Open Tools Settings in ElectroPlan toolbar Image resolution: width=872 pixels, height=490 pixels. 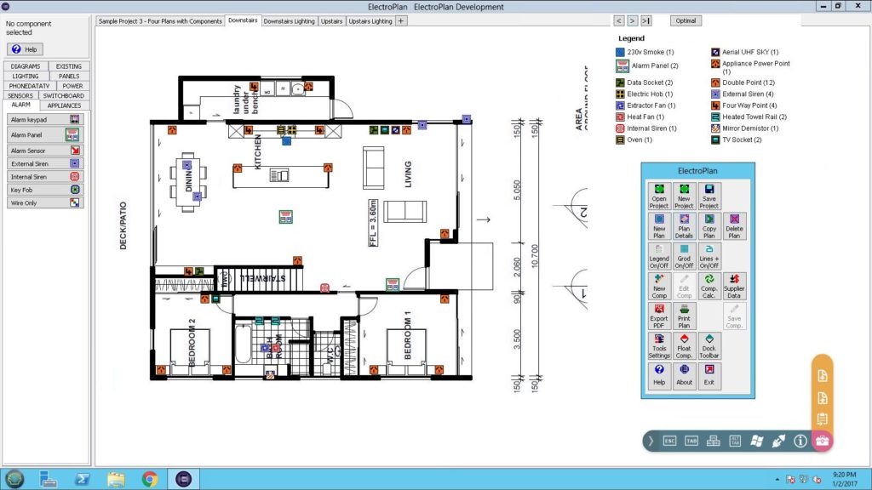[659, 345]
